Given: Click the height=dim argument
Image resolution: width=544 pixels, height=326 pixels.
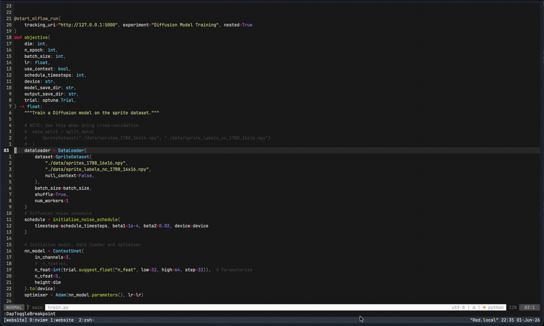Looking at the screenshot, I should click(48, 283).
